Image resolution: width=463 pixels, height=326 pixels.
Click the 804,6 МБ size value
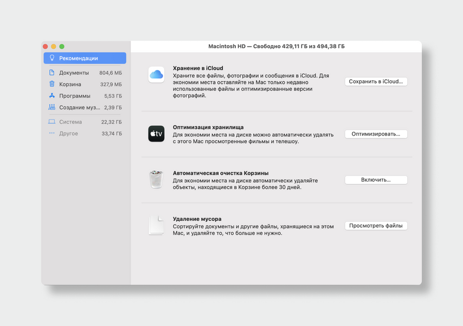pos(111,73)
